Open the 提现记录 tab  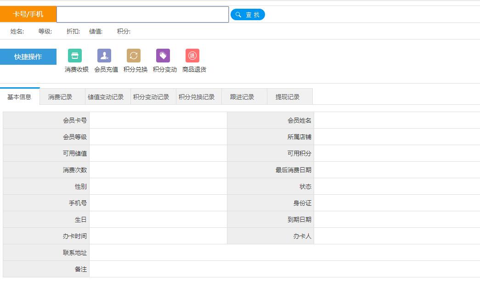pos(288,97)
